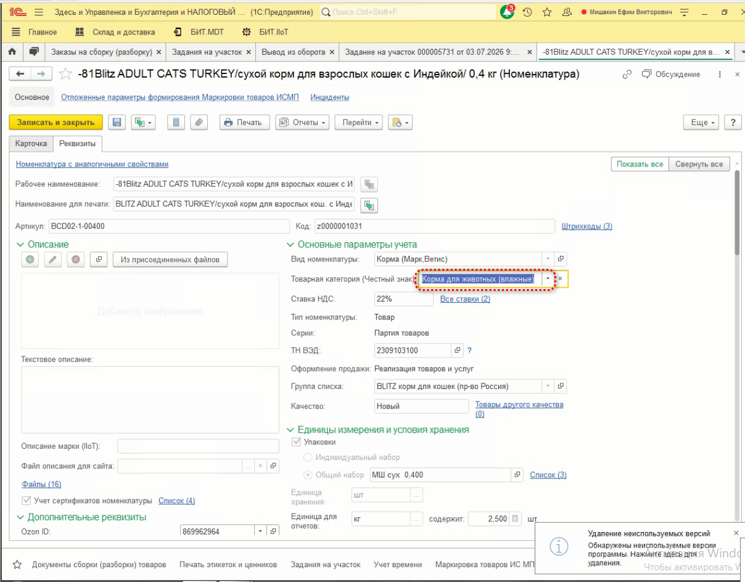This screenshot has height=582, width=745.
Task: Toggle Учет сертификатов номенклатуры checkbox
Action: 27,501
